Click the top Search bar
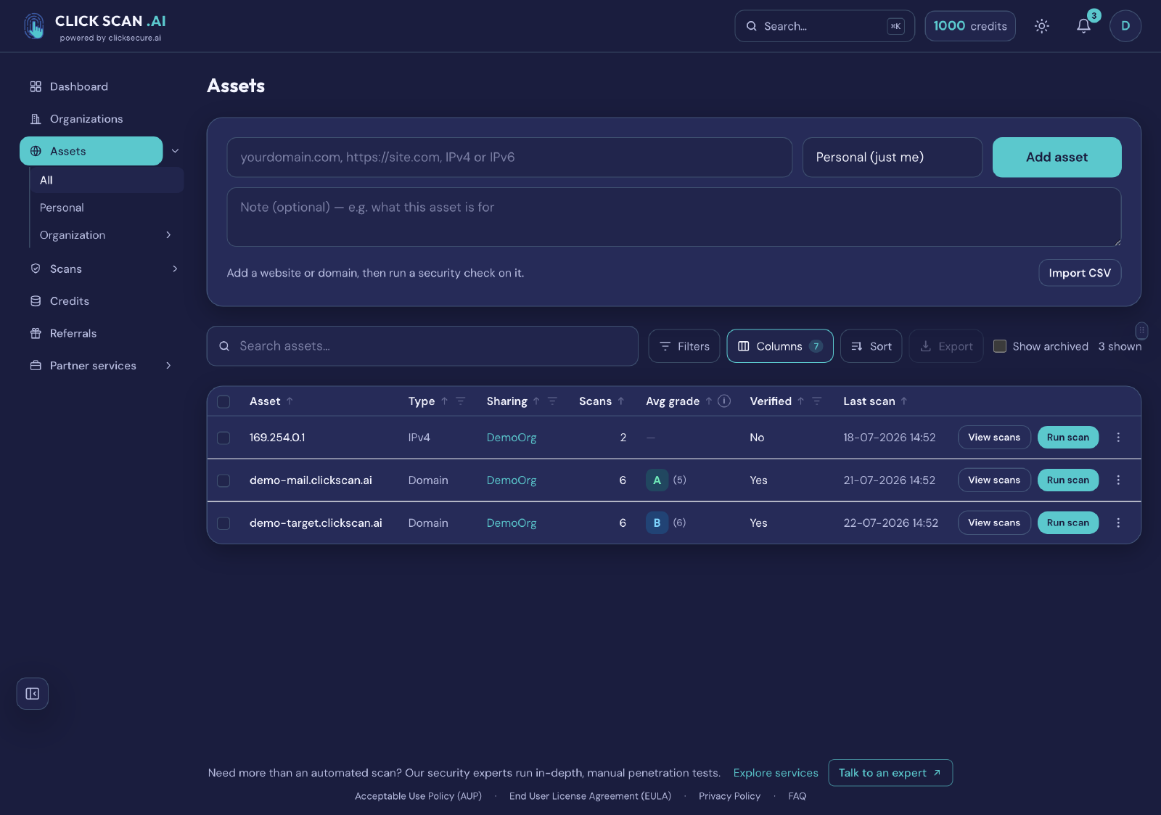 (824, 26)
